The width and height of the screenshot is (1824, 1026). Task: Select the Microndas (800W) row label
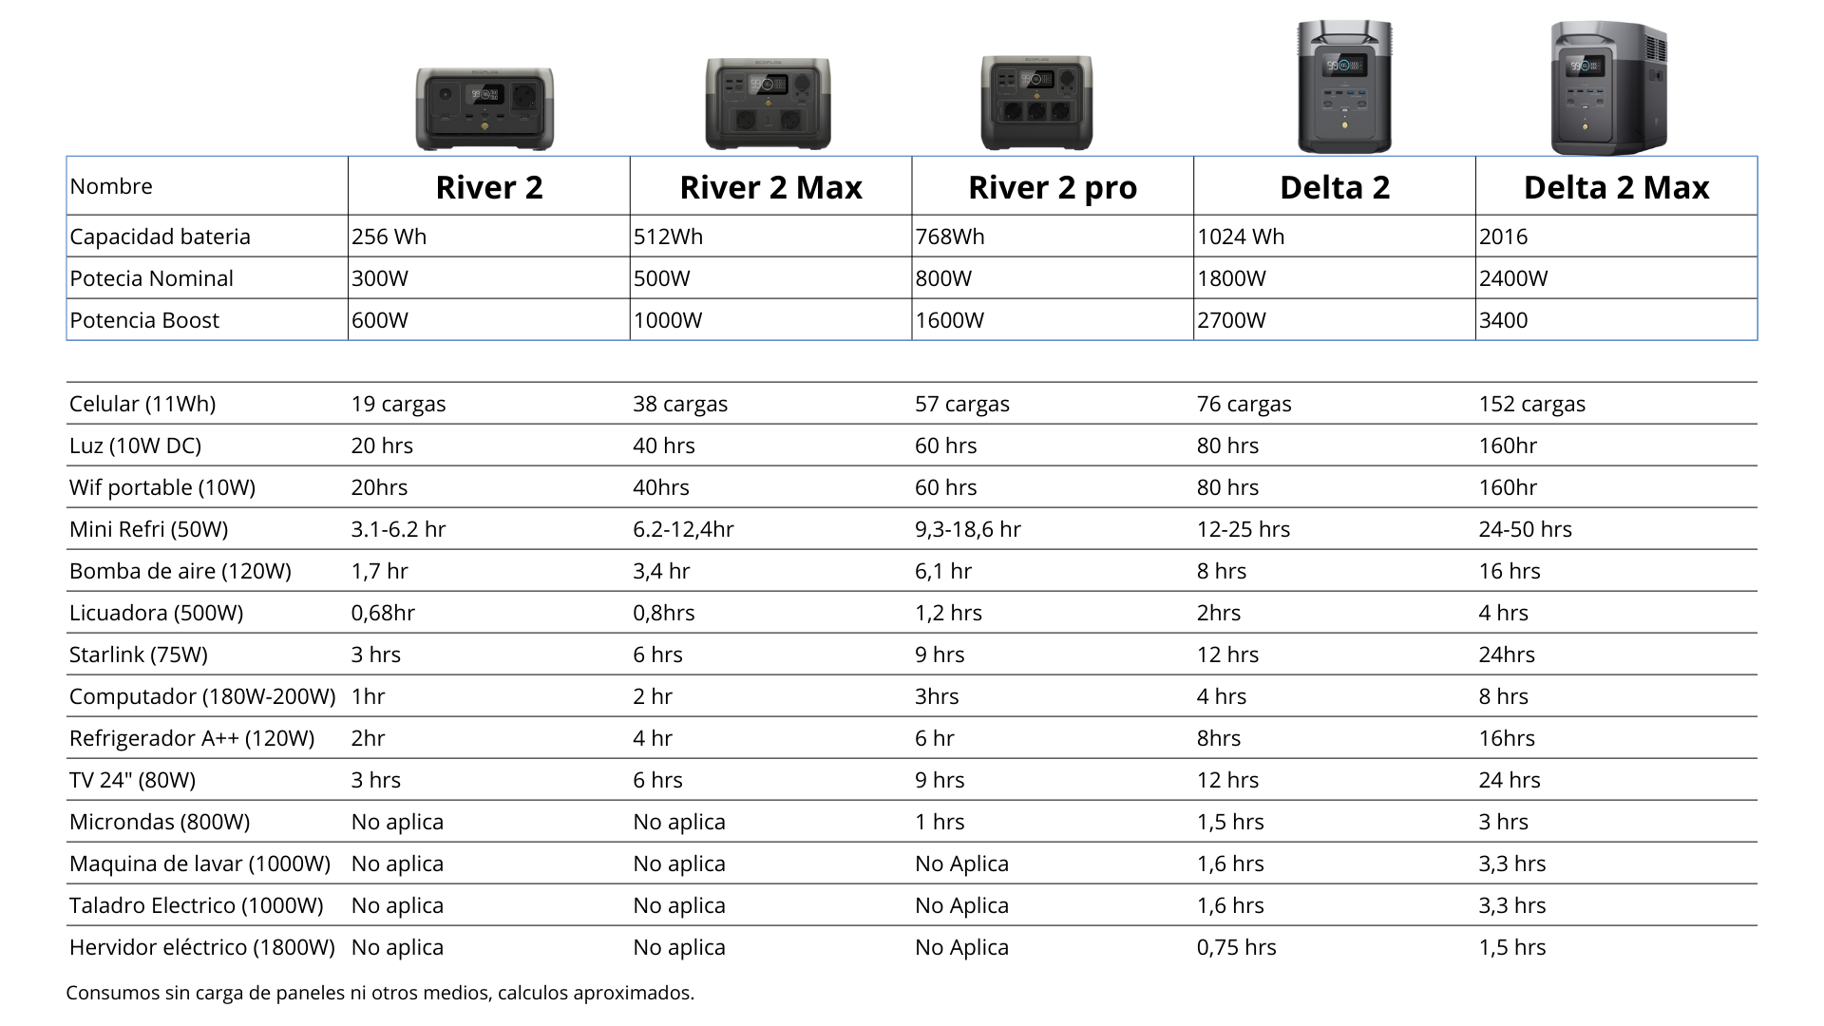160,822
